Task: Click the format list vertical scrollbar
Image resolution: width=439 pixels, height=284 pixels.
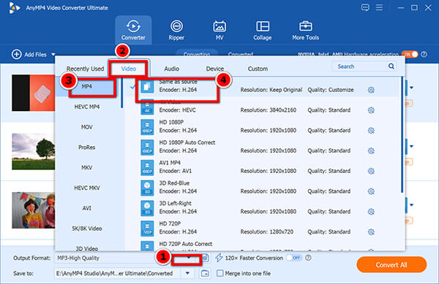Action: [402, 134]
